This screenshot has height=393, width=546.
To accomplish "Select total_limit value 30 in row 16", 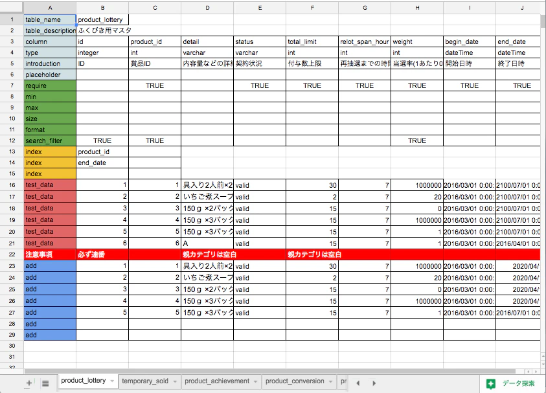I will tap(312, 185).
